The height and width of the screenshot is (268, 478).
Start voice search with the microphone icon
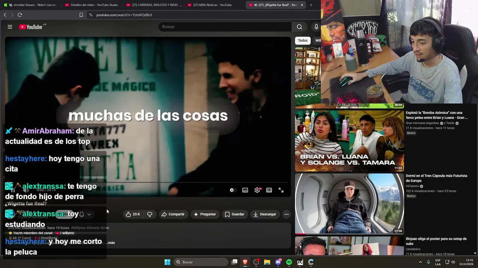coord(316,27)
